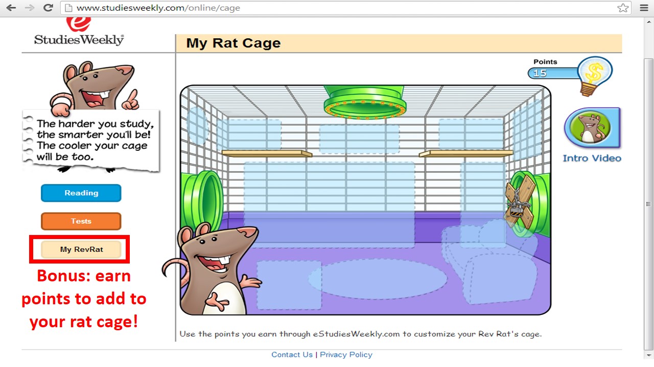Go back using the browser back arrow
The height and width of the screenshot is (367, 654).
click(11, 8)
